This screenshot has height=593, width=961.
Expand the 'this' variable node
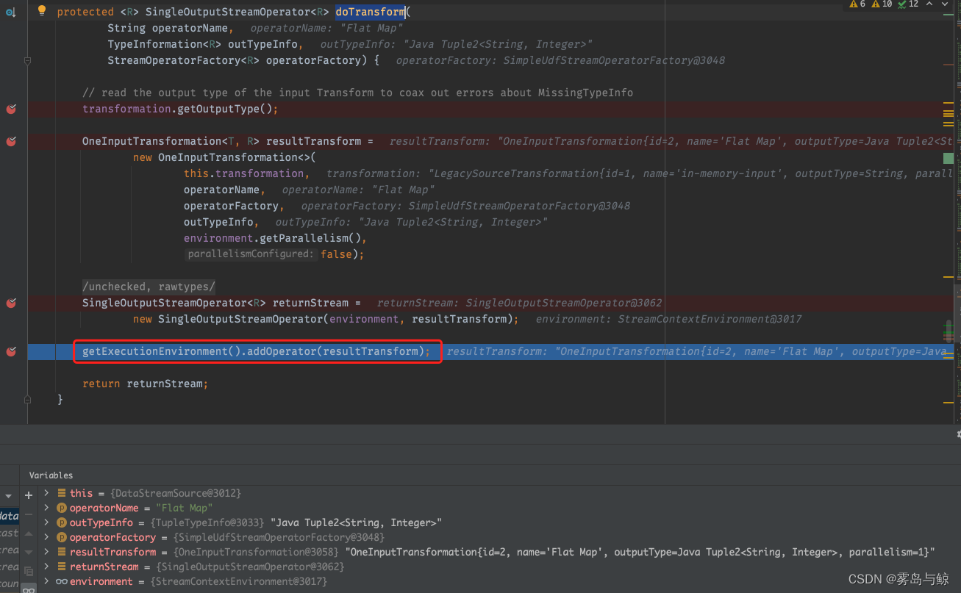46,493
